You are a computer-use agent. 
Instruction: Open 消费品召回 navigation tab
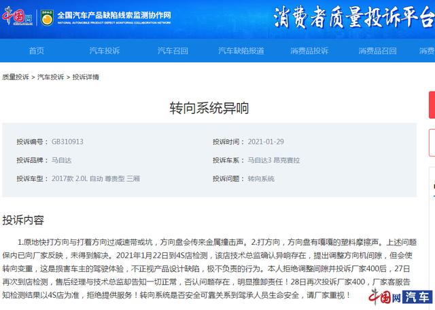(x=378, y=51)
